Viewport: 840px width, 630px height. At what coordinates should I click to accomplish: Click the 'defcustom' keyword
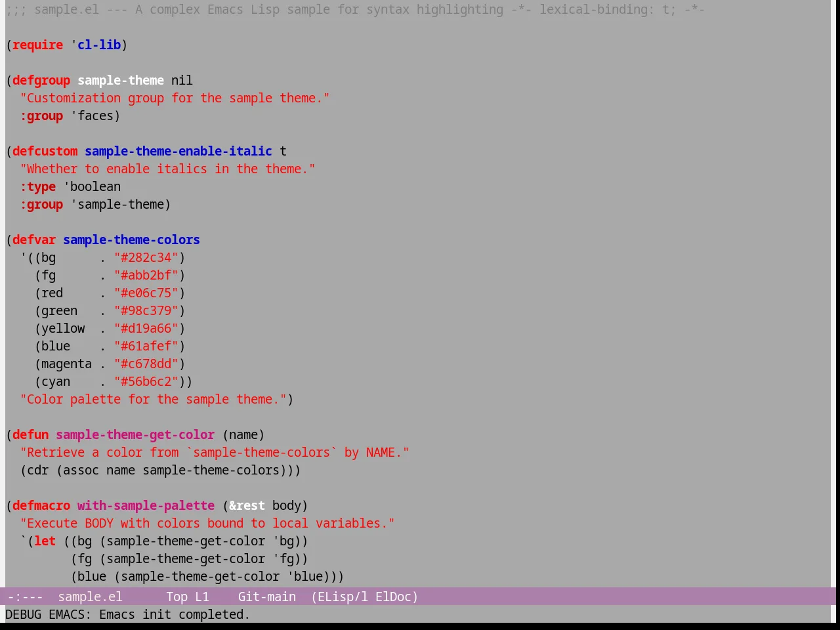(x=45, y=151)
